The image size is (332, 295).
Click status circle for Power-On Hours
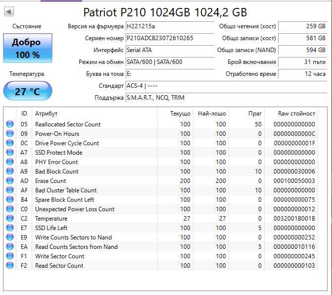[x=10, y=133]
